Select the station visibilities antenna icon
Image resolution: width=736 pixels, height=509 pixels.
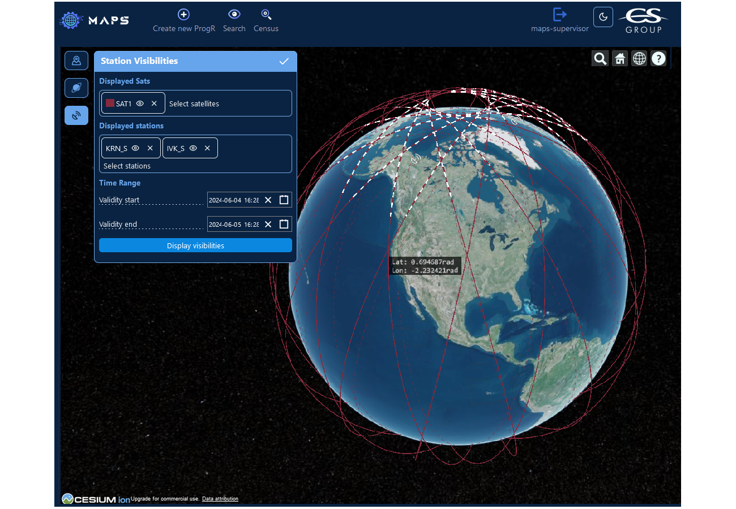pyautogui.click(x=76, y=115)
